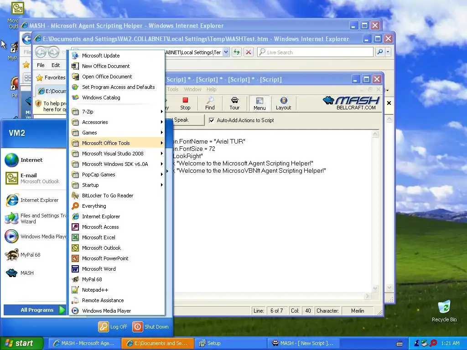
Task: Expand Microsoft Office Tools submenu
Action: [117, 143]
